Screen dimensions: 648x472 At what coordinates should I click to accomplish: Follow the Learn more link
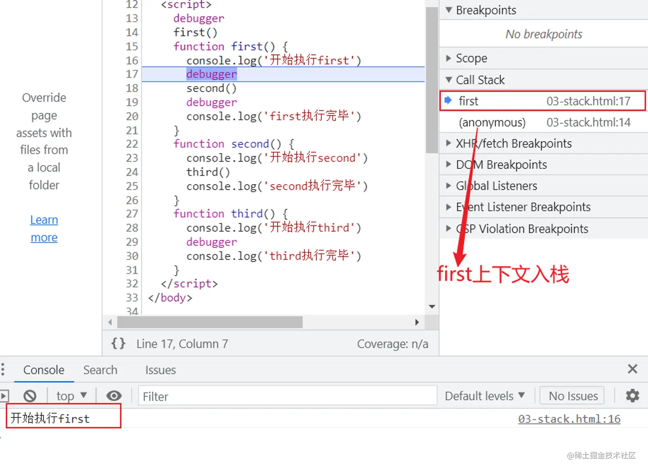(44, 228)
